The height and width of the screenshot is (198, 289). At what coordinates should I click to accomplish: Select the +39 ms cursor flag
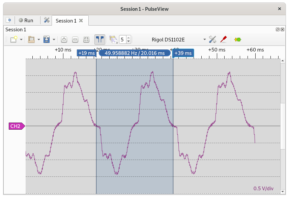click(x=183, y=53)
